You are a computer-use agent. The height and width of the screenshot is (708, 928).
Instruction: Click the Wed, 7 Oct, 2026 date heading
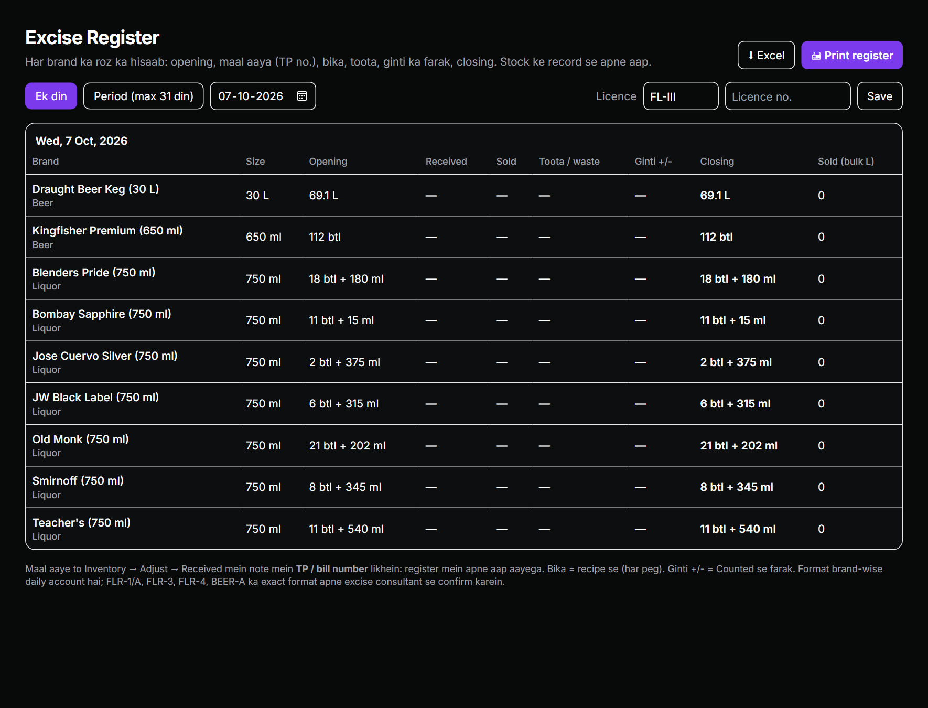pyautogui.click(x=81, y=141)
